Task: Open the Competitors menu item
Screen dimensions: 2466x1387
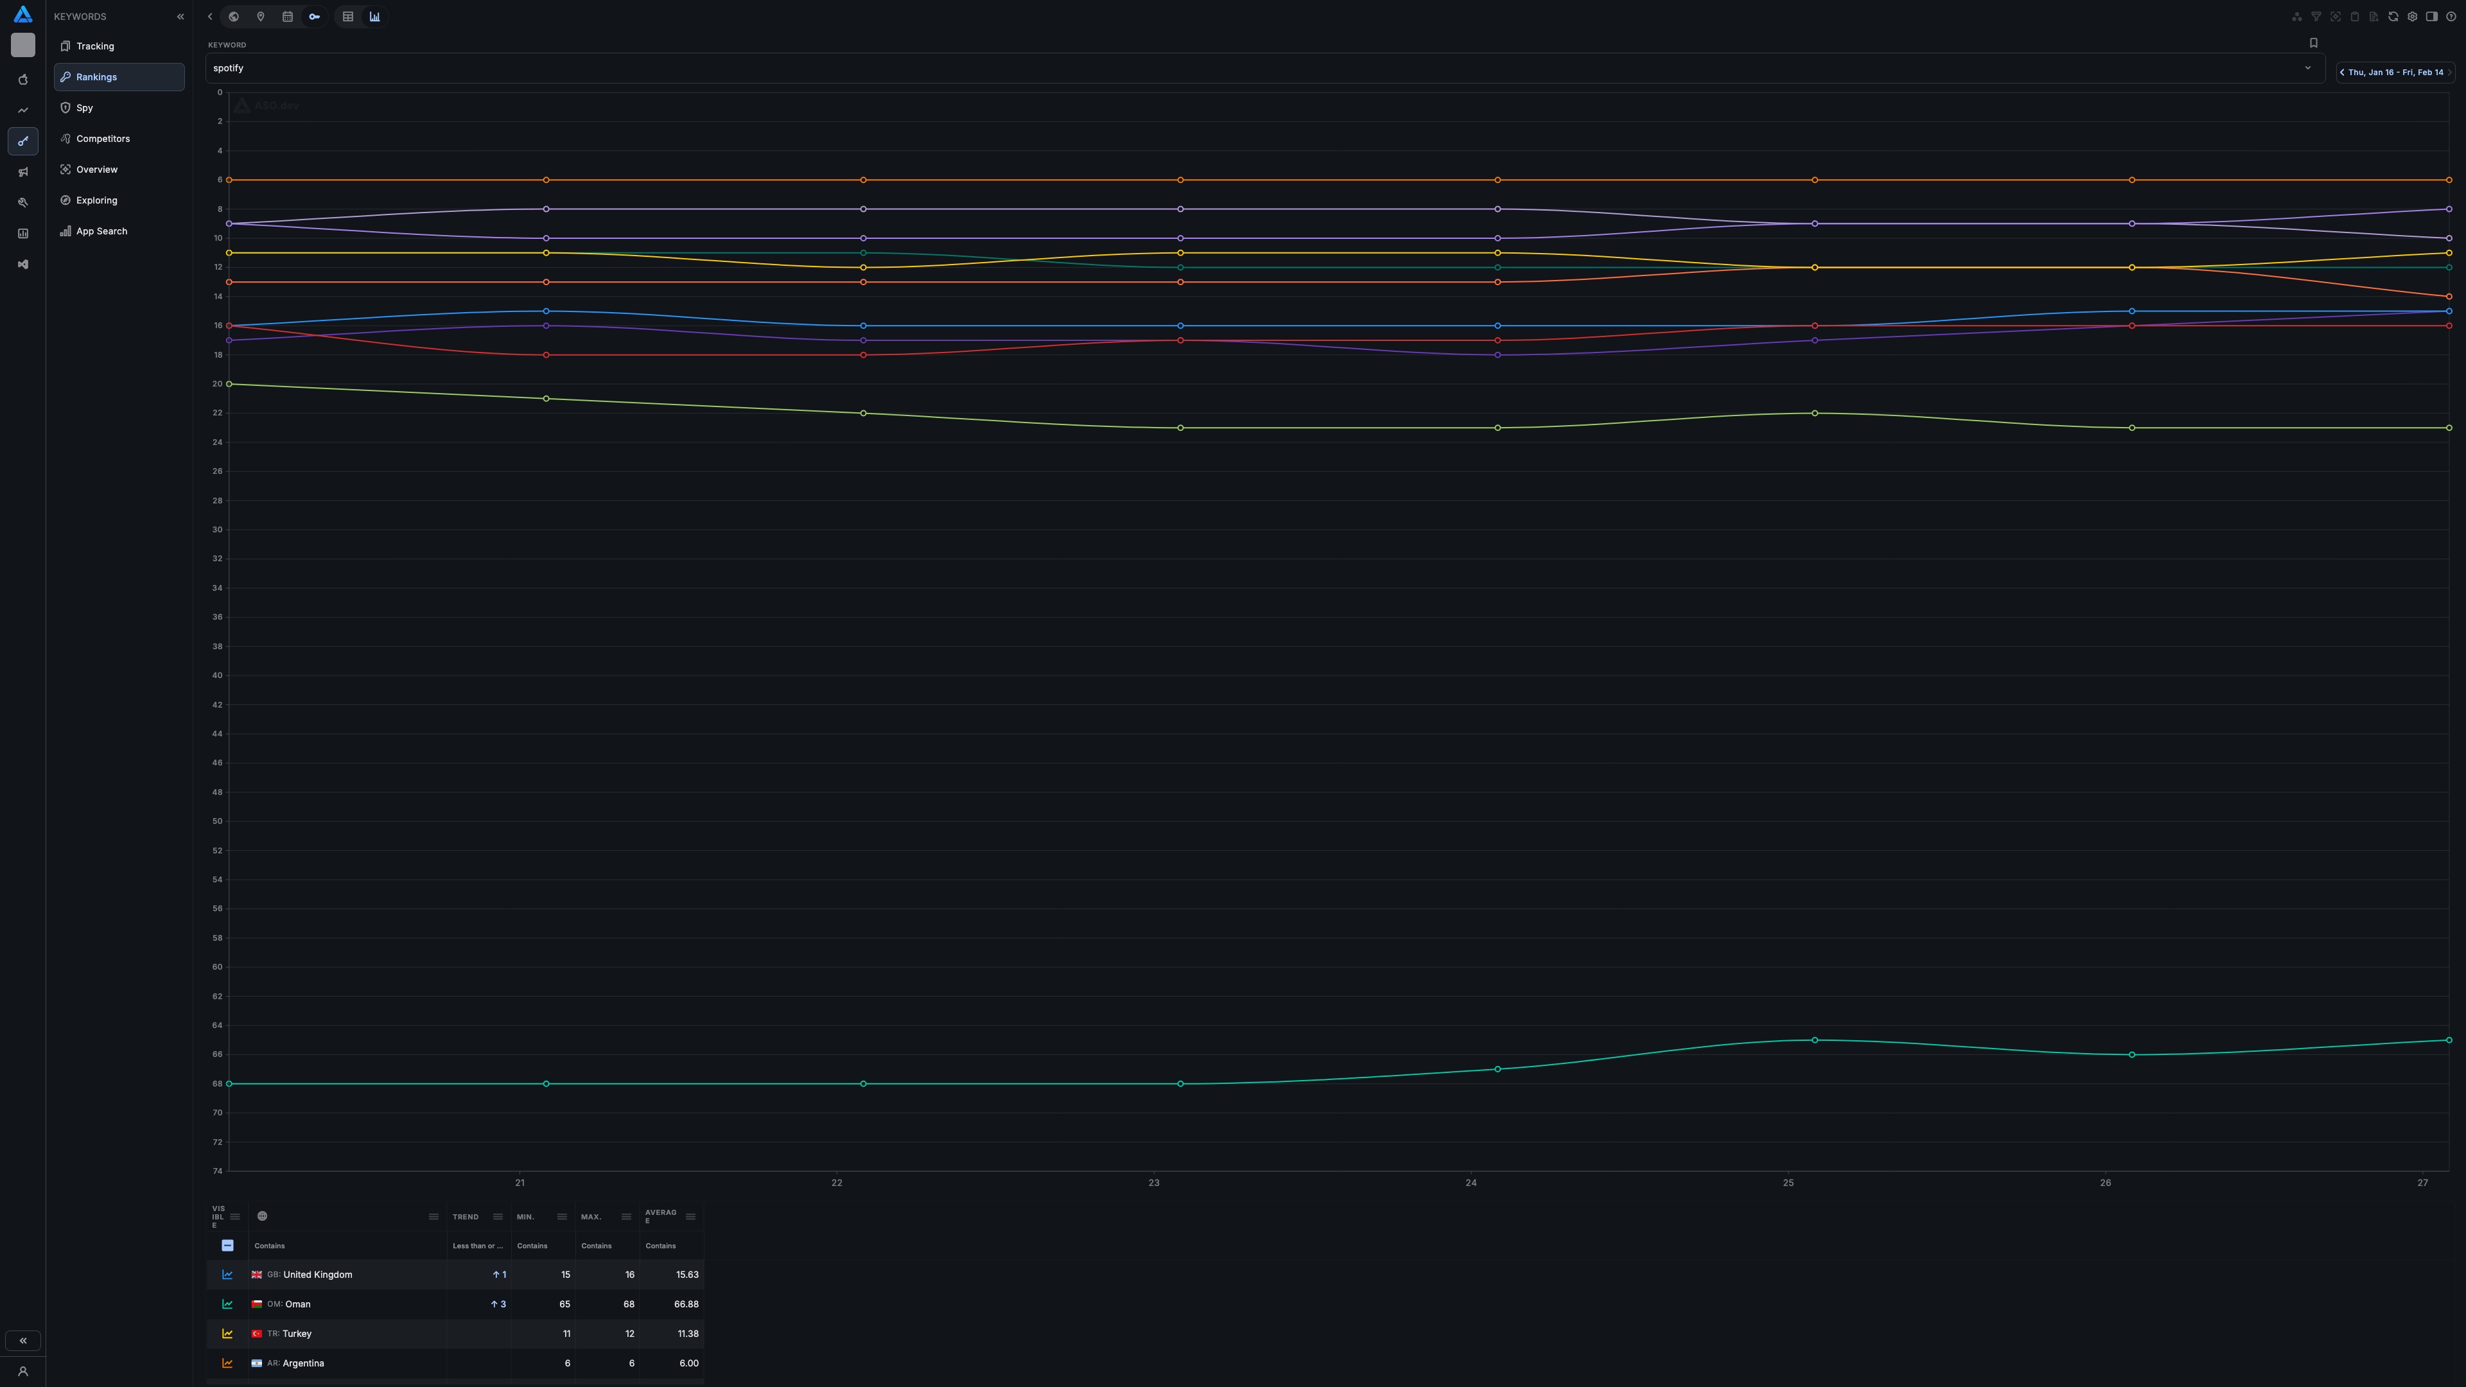Action: tap(103, 139)
